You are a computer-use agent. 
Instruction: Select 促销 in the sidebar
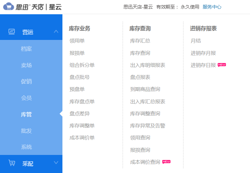point(26,81)
